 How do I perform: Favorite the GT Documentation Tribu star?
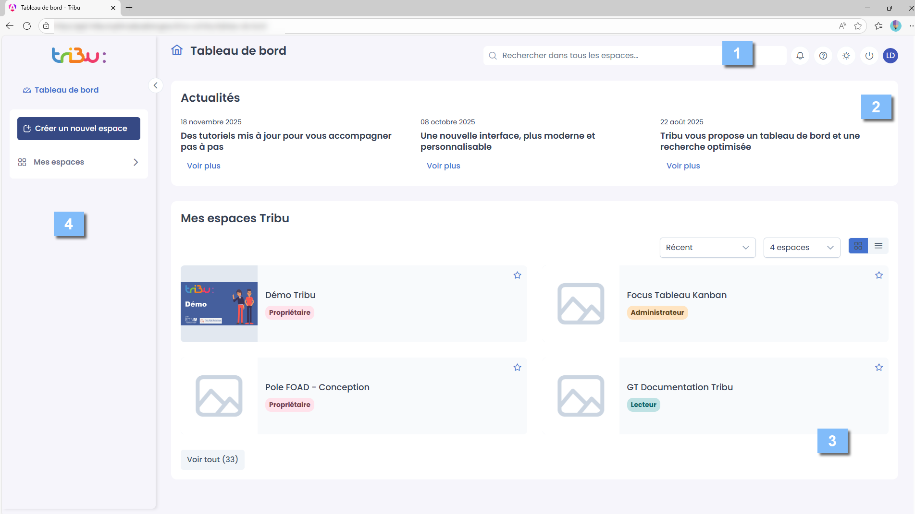coord(879,367)
